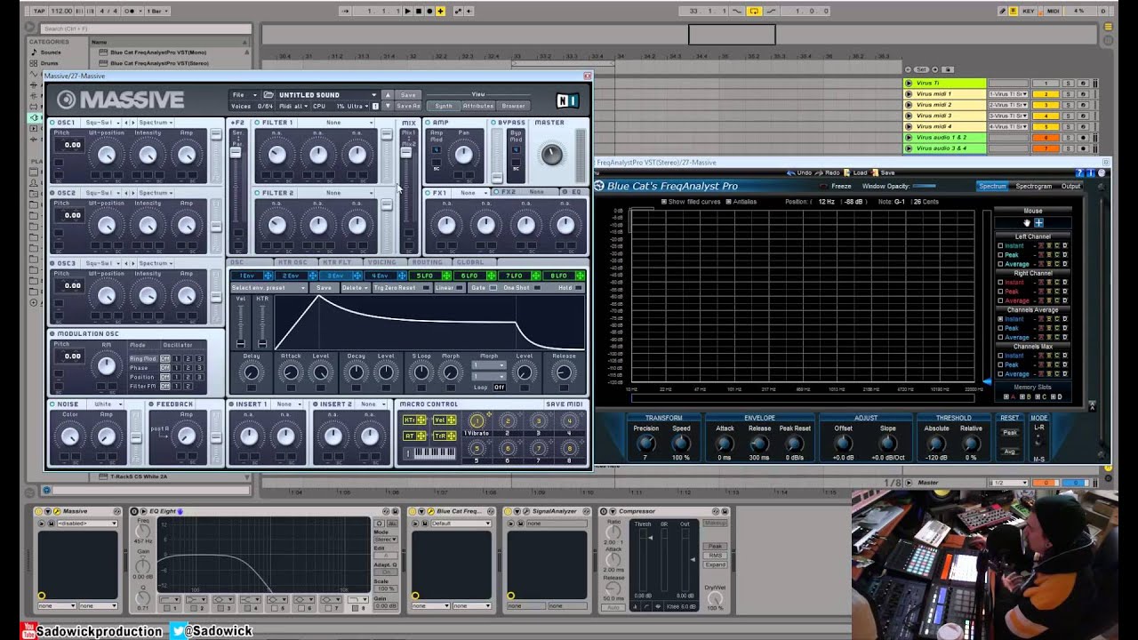
Task: Open Noise type White dropdown
Action: 107,404
